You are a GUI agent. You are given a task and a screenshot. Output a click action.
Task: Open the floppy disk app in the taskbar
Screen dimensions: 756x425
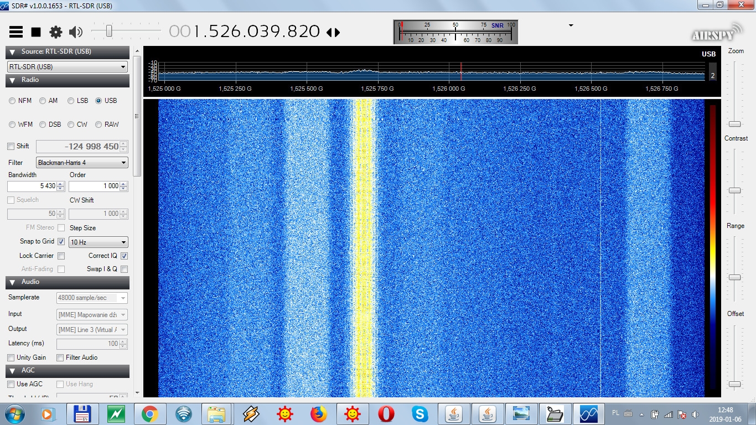click(x=82, y=414)
